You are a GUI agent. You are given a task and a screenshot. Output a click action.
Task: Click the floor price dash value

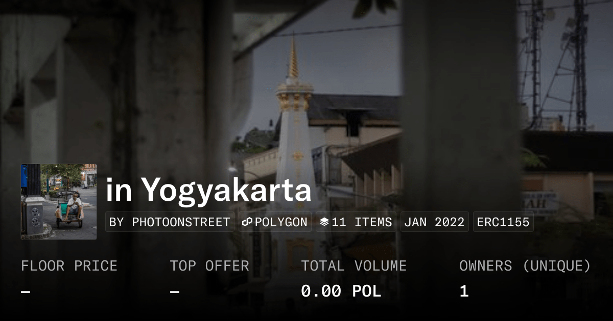[x=26, y=292]
